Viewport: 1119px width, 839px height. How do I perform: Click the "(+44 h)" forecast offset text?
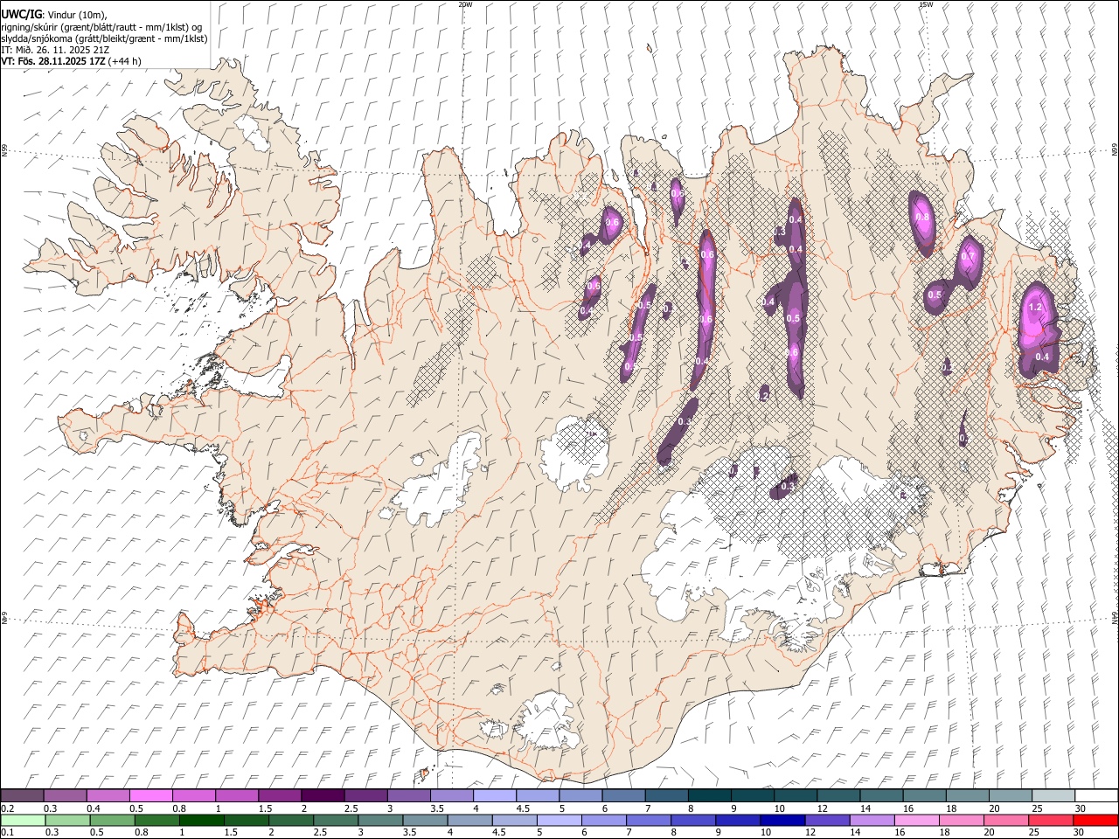click(125, 61)
